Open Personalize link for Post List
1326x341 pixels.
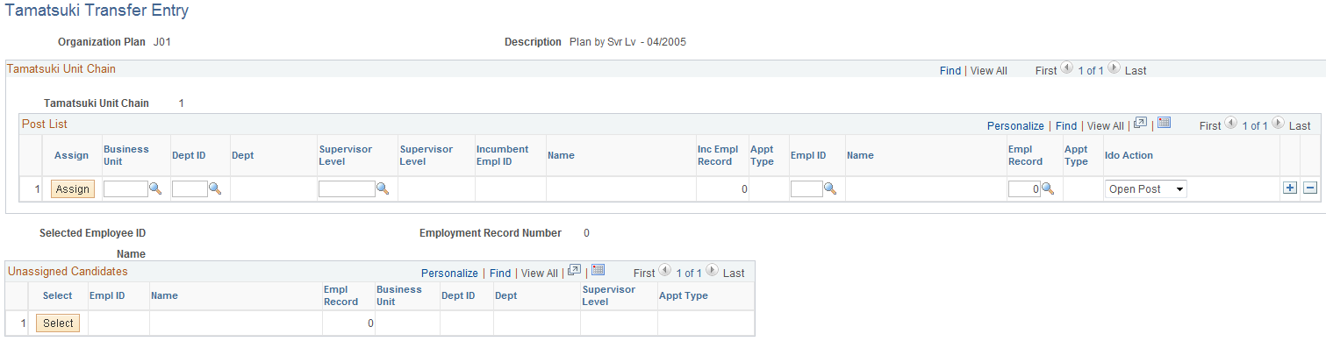pos(1015,126)
